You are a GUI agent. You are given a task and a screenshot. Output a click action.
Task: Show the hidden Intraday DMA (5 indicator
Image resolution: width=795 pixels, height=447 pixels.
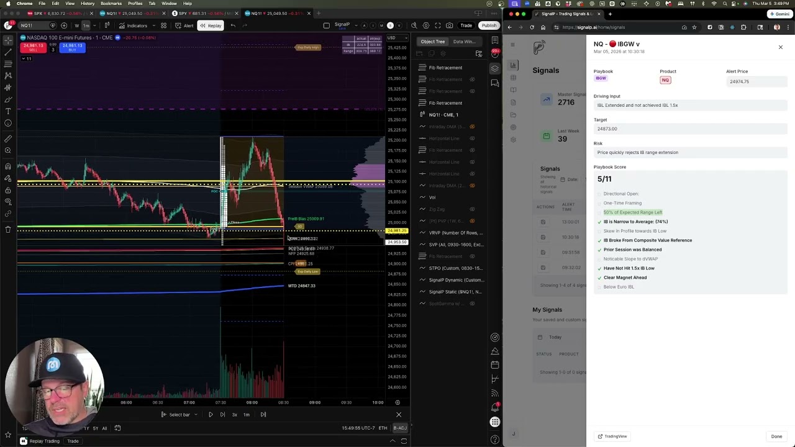click(472, 127)
